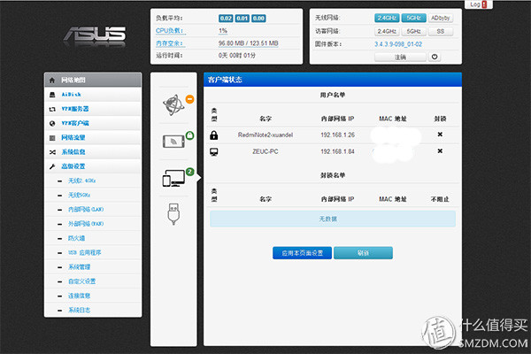Click the lock icon beside RedmiNote2-xuandel
Viewport: 531px width, 354px height.
coord(213,135)
